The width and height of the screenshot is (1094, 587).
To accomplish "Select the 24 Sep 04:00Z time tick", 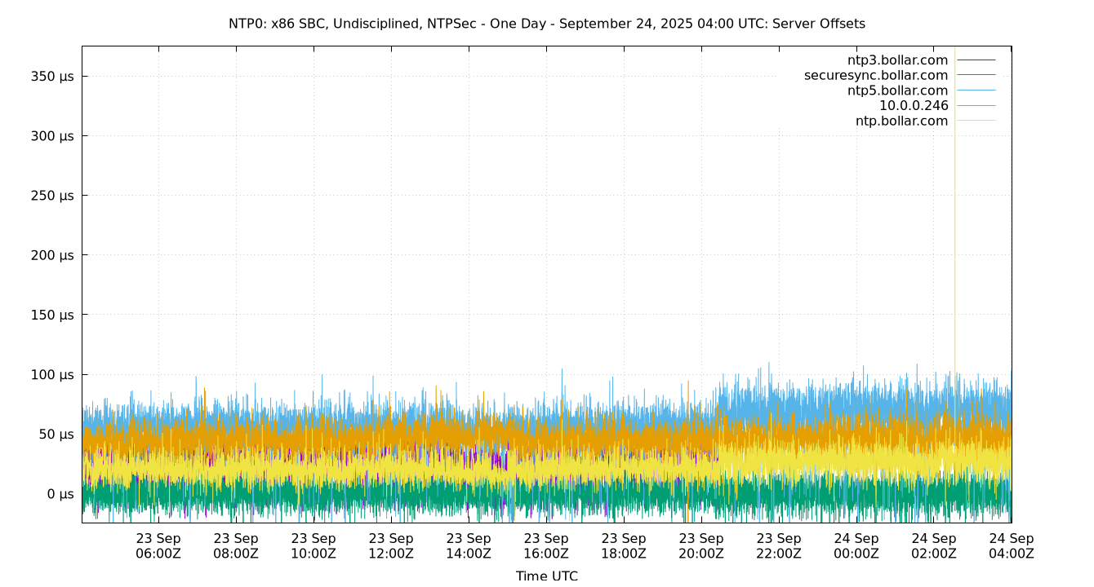I will [x=1012, y=546].
